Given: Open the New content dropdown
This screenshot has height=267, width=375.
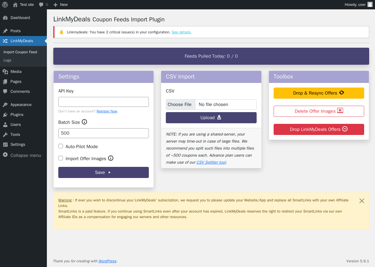Looking at the screenshot, I should pyautogui.click(x=61, y=5).
